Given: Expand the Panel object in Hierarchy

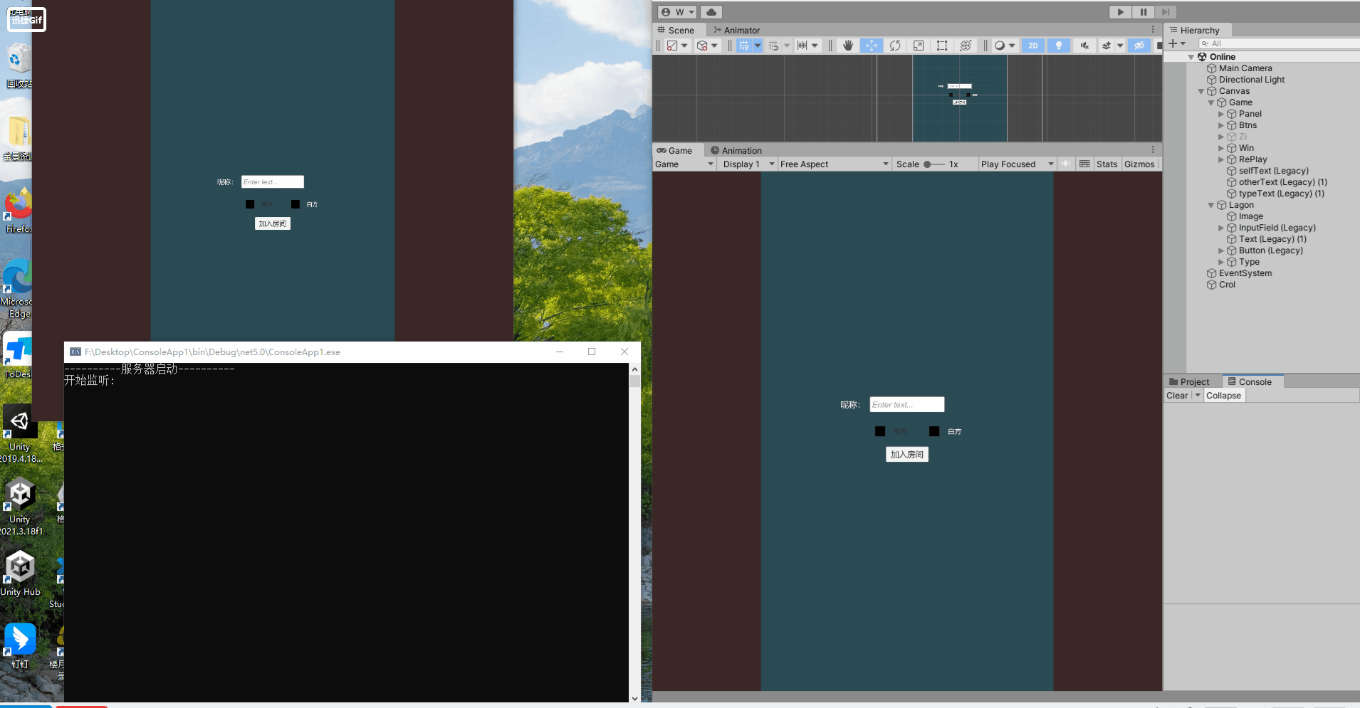Looking at the screenshot, I should 1221,114.
